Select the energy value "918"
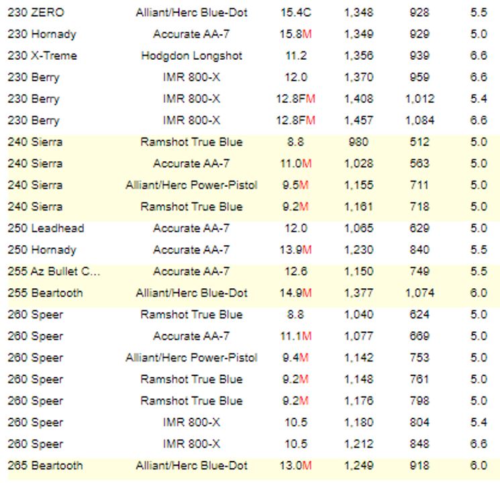500x483 pixels. [419, 466]
